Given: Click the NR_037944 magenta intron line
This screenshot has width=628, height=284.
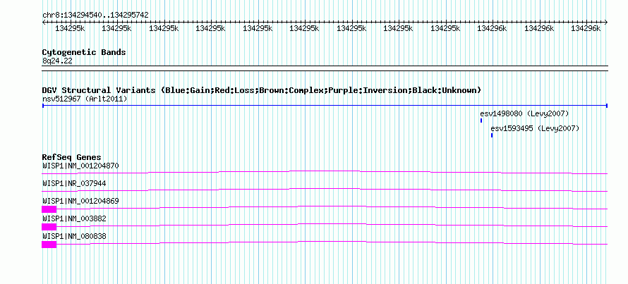Looking at the screenshot, I should pyautogui.click(x=325, y=190).
